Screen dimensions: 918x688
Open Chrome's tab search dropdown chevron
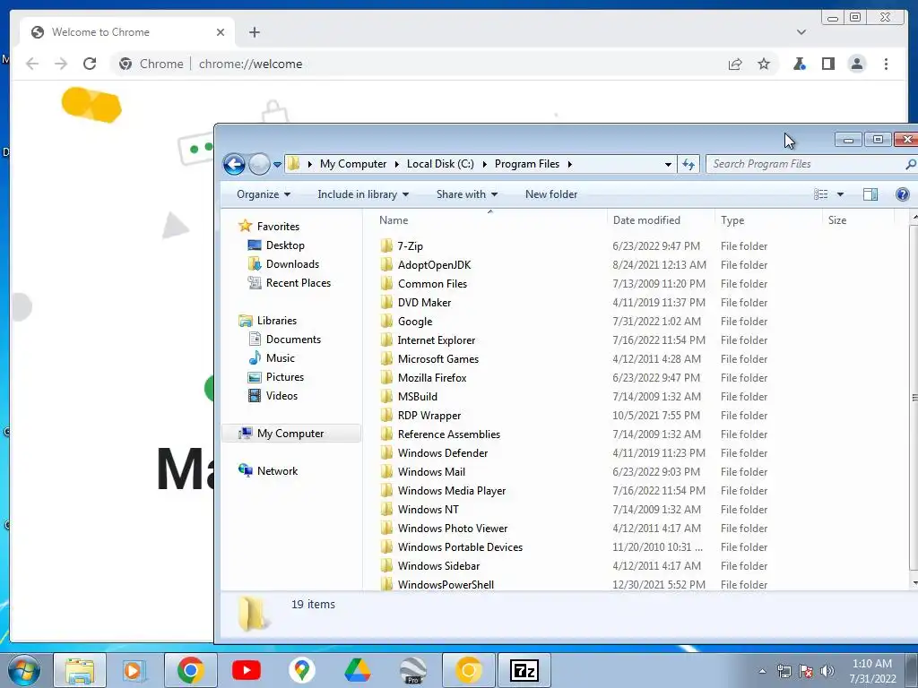click(x=801, y=32)
